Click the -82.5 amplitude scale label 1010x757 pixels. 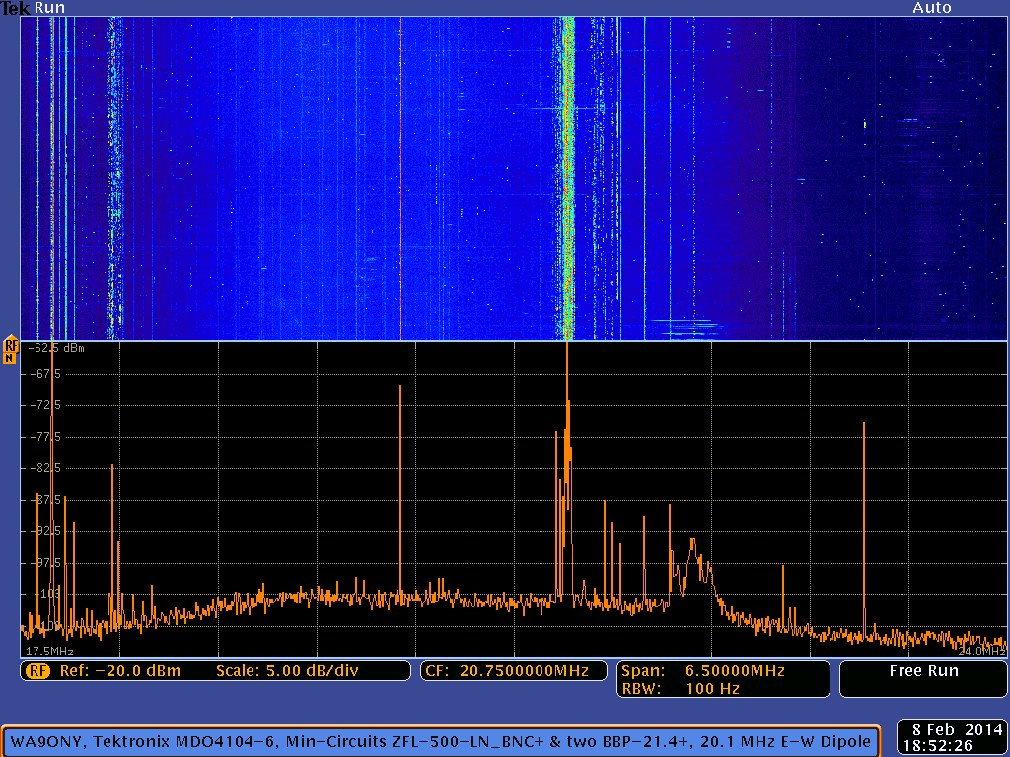point(43,468)
